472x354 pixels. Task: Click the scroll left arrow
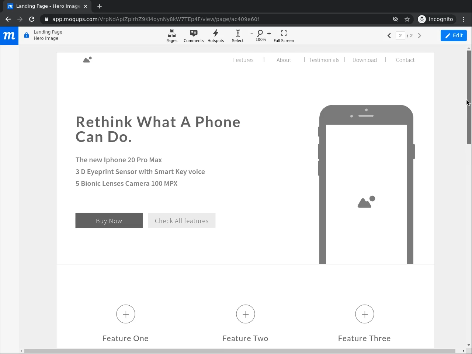point(21,351)
